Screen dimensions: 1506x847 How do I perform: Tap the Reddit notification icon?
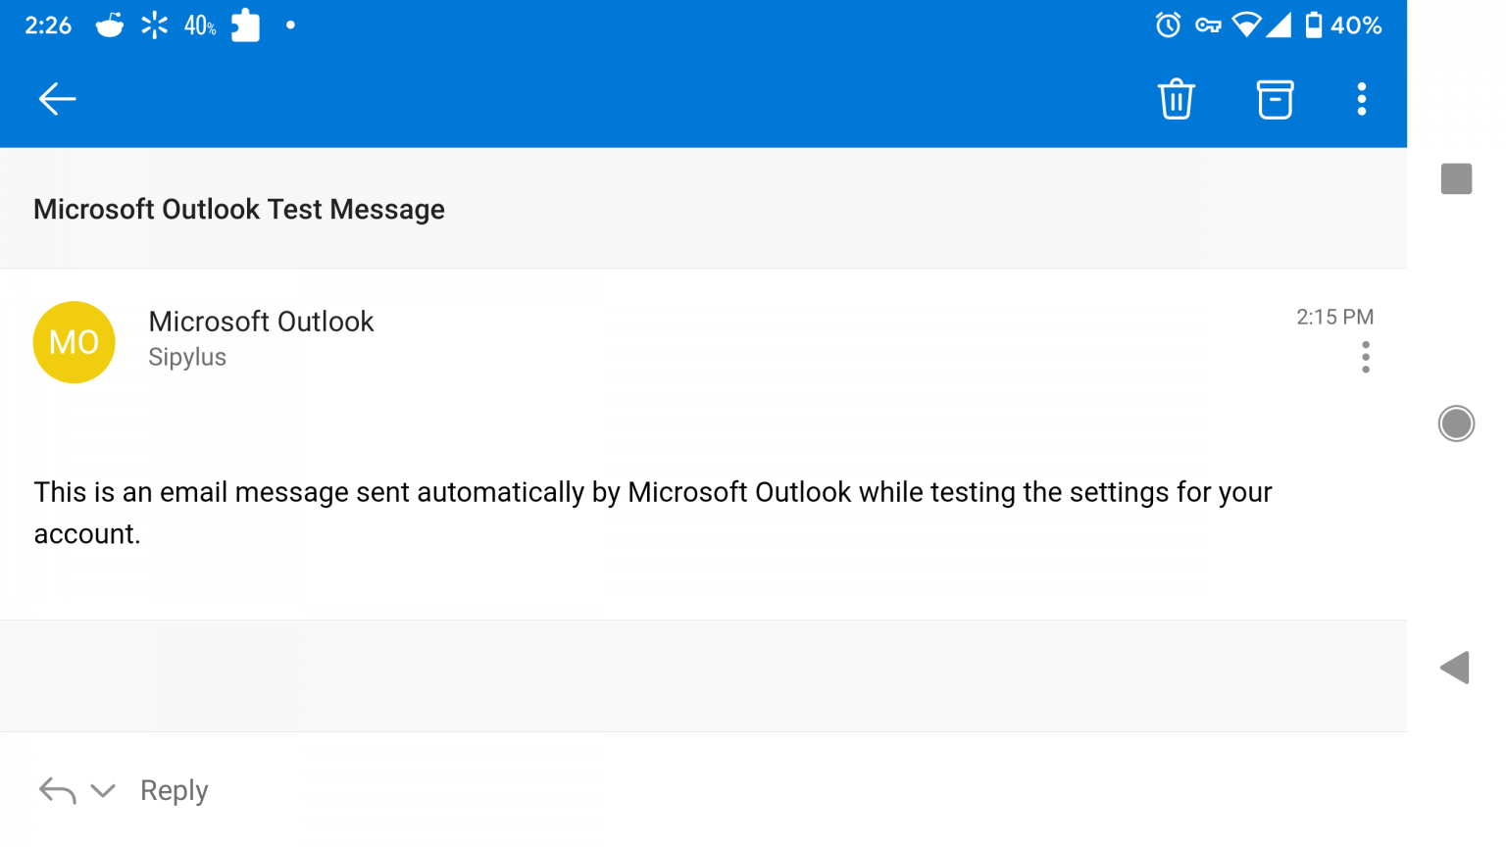(109, 25)
